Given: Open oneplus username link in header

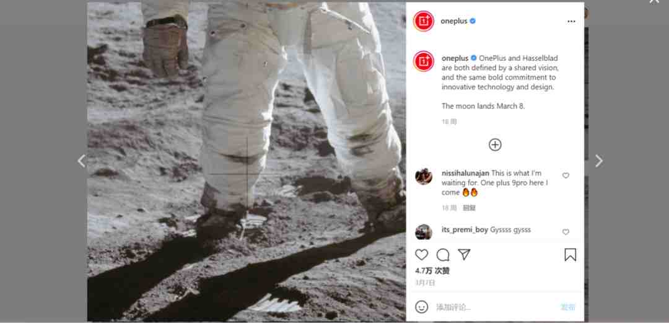Looking at the screenshot, I should 454,21.
